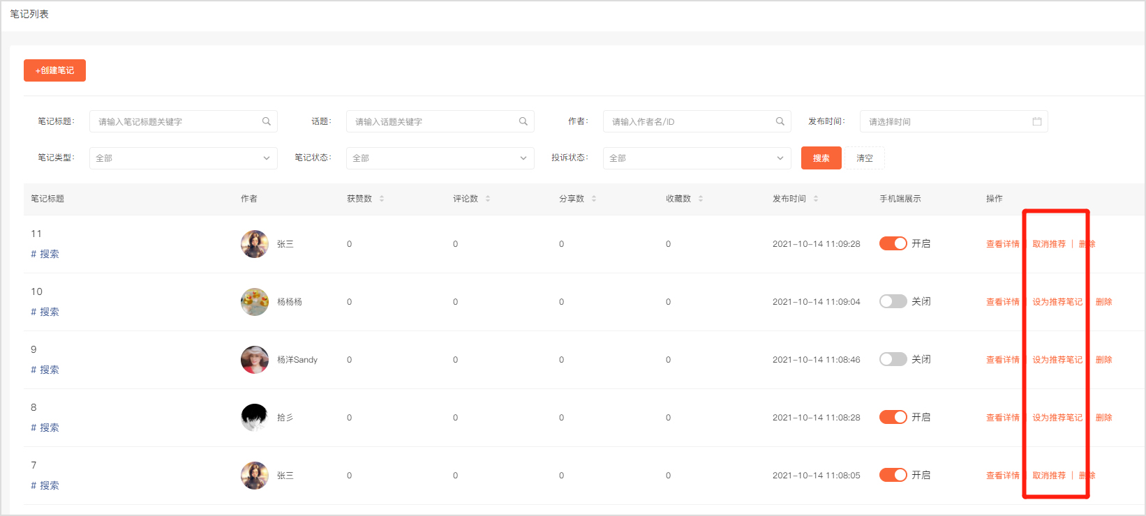The image size is (1146, 516).
Task: Click 设为推荐笔记 for note 10
Action: (1057, 302)
